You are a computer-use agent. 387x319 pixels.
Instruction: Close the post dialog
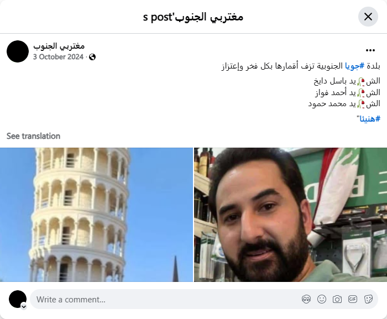368,17
